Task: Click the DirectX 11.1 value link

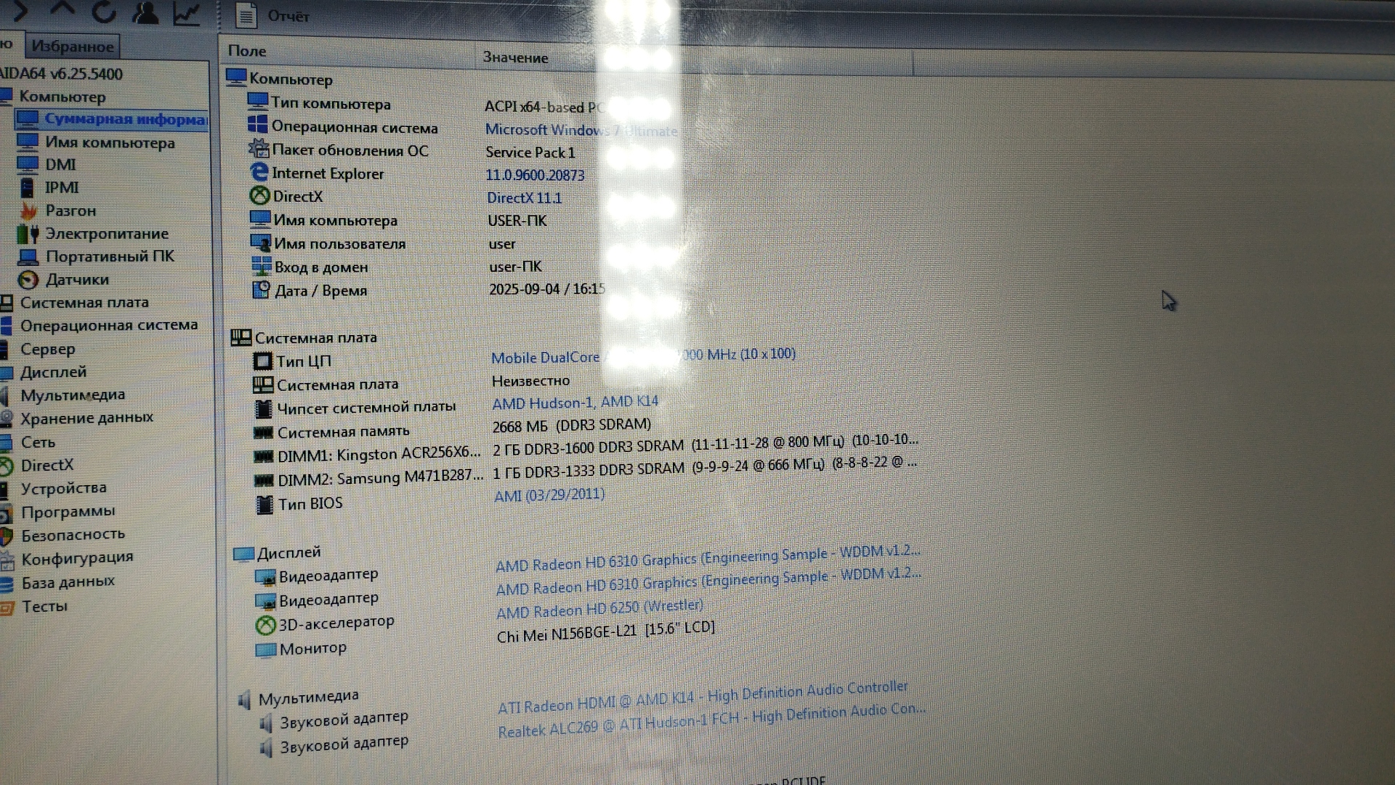Action: click(524, 198)
